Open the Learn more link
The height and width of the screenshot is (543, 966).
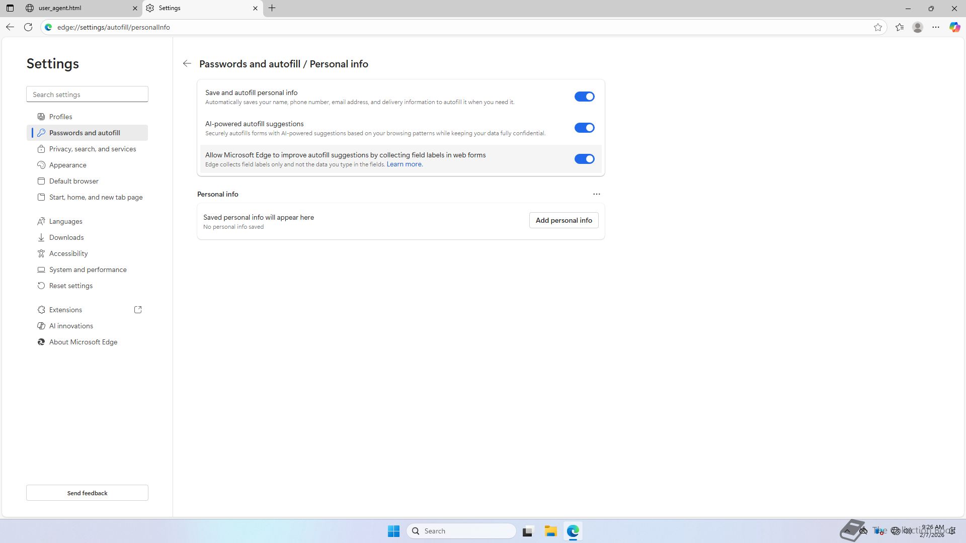(405, 164)
